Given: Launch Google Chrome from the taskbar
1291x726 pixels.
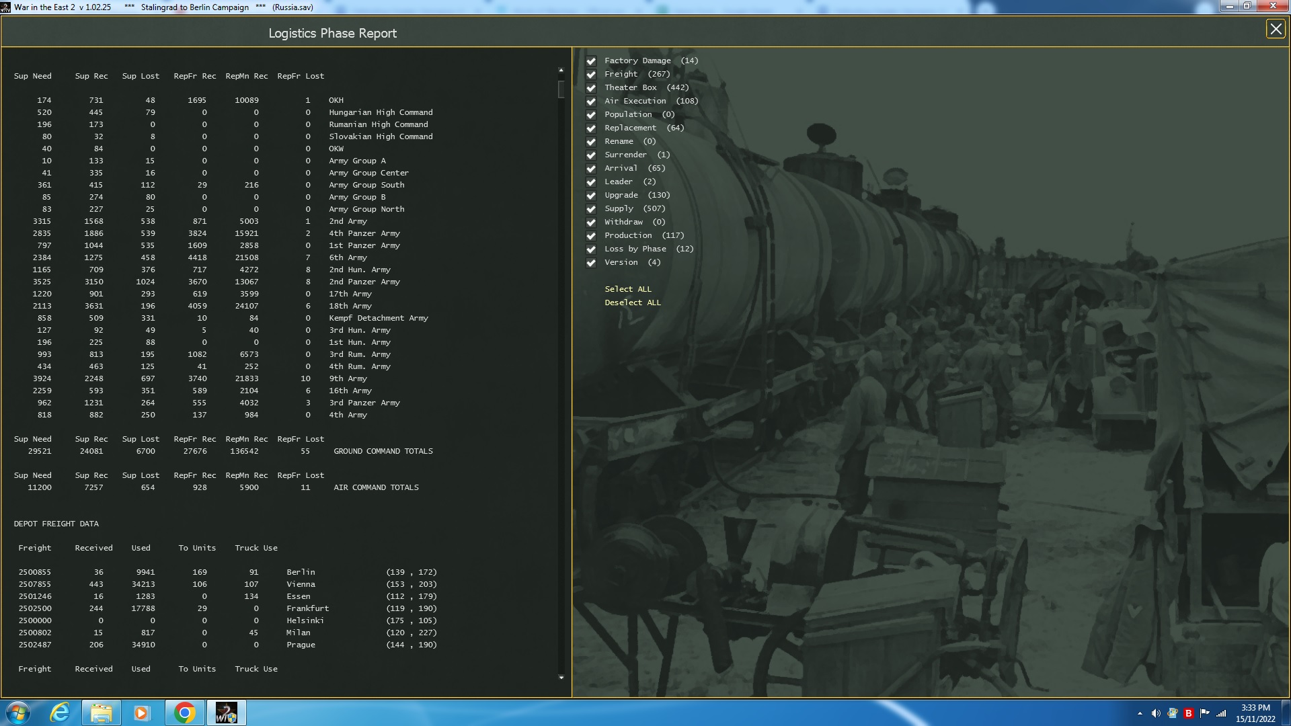Looking at the screenshot, I should [x=185, y=712].
